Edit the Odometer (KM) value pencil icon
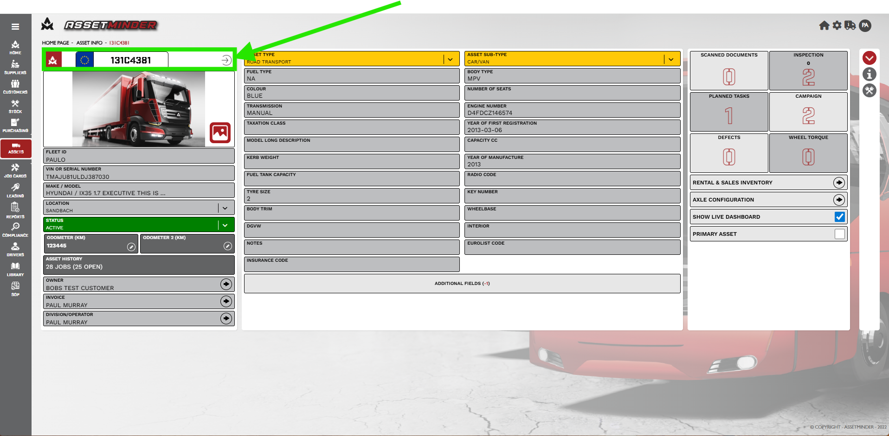Screen dimensions: 889x436 coord(131,247)
